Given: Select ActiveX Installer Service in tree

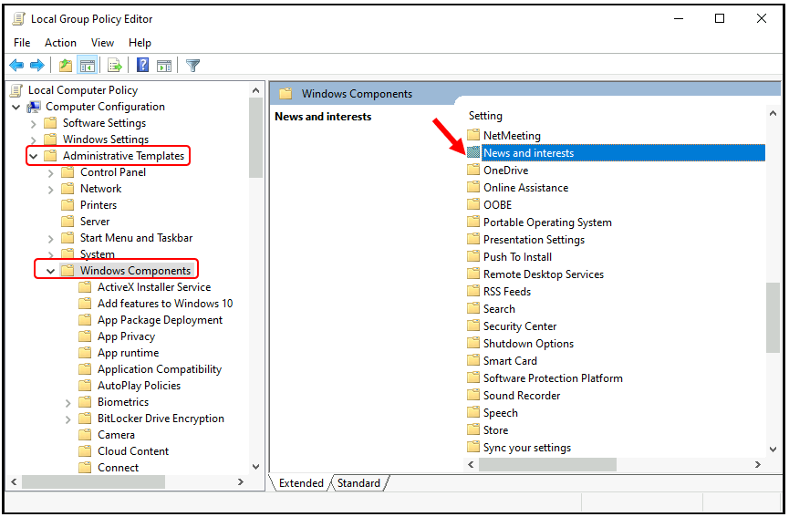Looking at the screenshot, I should tap(154, 286).
